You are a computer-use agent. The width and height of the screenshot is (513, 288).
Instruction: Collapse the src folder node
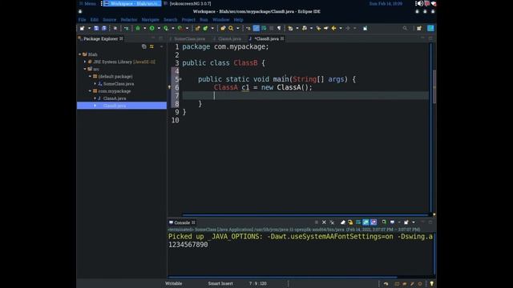tap(85, 69)
